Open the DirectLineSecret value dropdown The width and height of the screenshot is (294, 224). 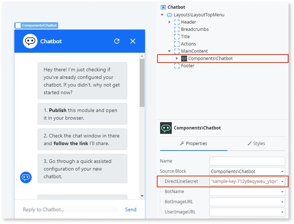pos(282,181)
